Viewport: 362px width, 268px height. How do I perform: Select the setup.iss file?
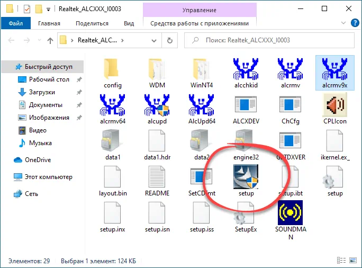click(202, 217)
